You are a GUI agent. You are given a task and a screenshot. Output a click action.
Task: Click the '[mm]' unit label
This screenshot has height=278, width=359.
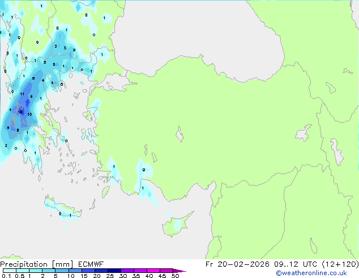(x=63, y=264)
